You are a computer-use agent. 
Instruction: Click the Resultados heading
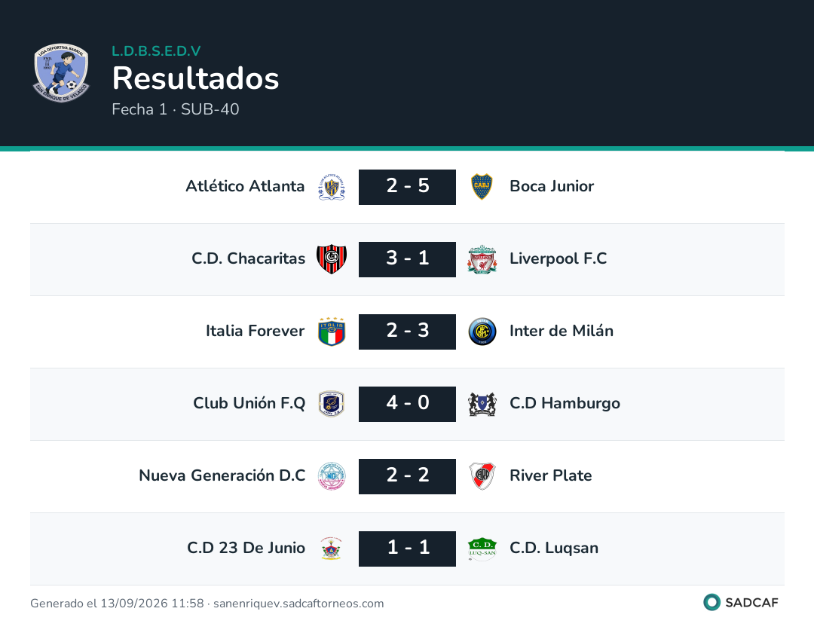click(196, 78)
